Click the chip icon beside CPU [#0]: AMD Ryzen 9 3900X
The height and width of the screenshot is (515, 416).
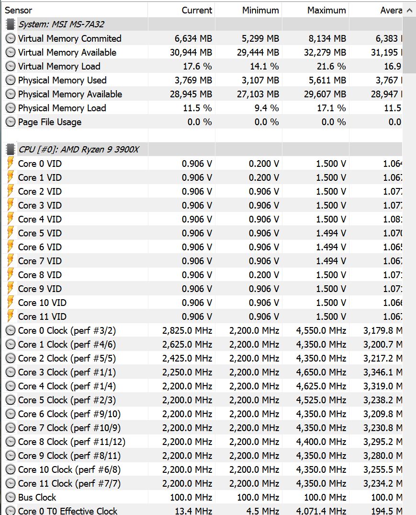[10, 150]
